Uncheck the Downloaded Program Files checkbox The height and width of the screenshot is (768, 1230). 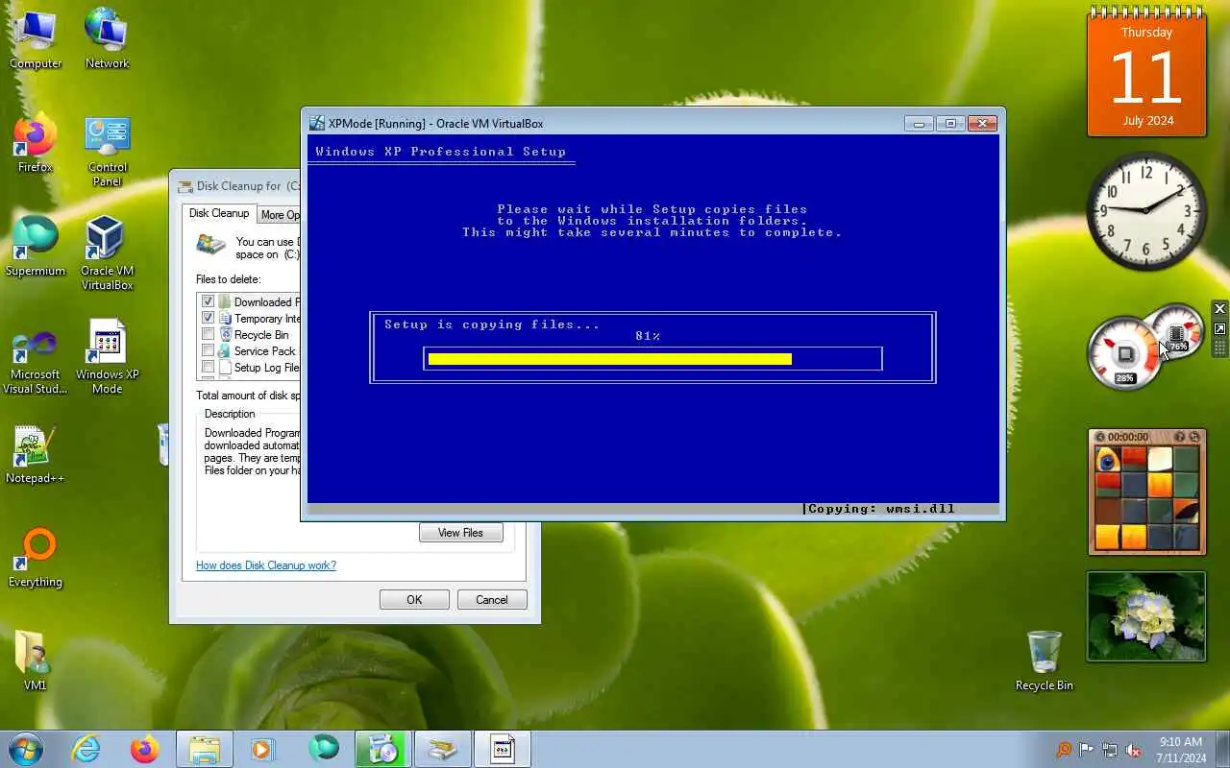pyautogui.click(x=208, y=301)
